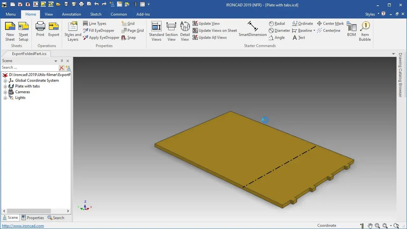The image size is (407, 229).
Task: Click the Print ribbon button
Action: 40,29
